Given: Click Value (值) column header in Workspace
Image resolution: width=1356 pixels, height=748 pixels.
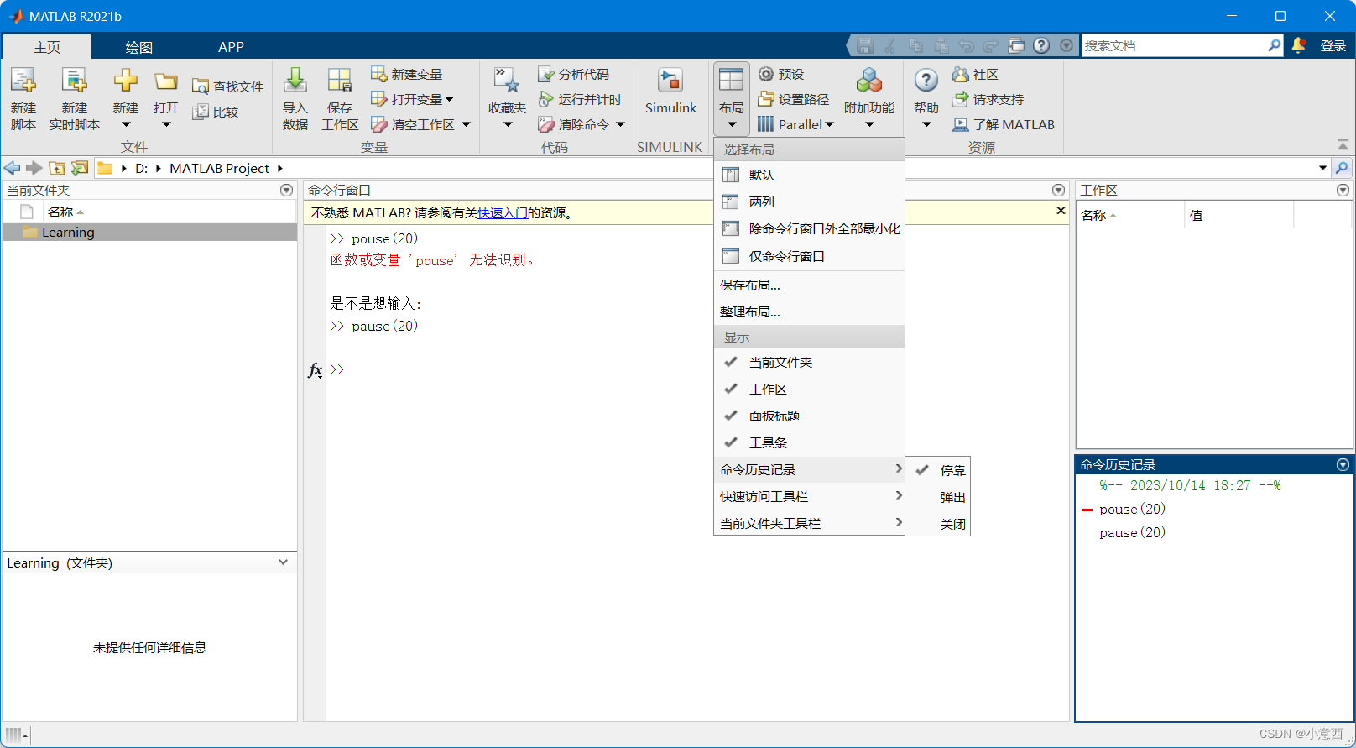Looking at the screenshot, I should point(1239,215).
